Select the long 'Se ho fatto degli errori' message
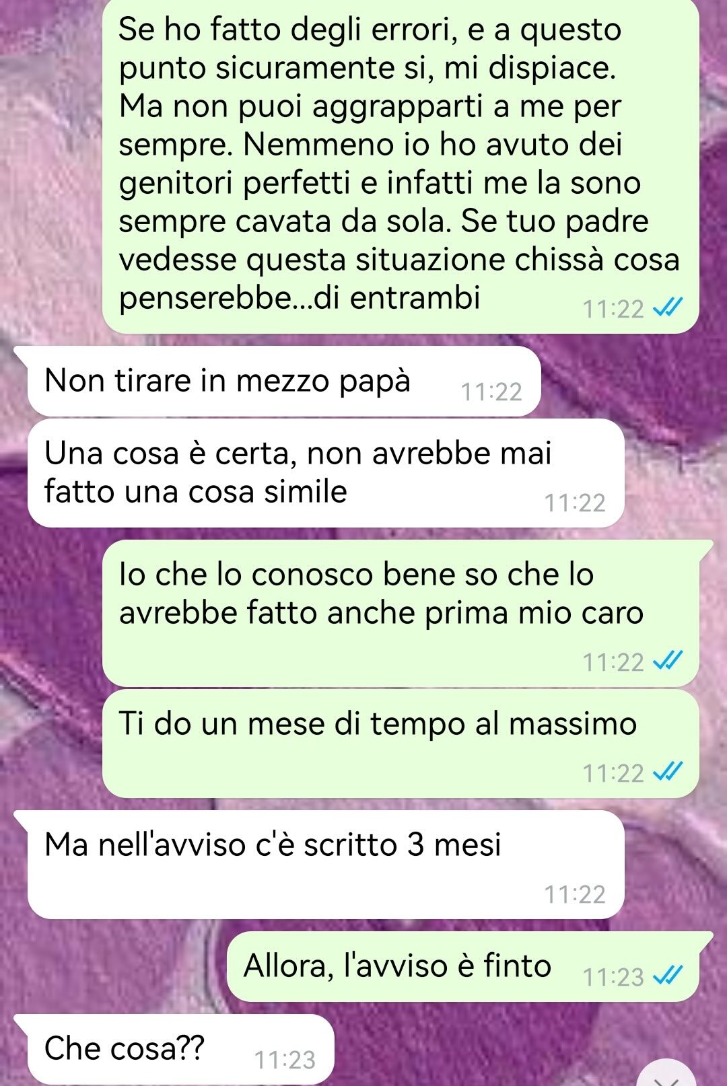Viewport: 727px width, 1086px height. 401,165
